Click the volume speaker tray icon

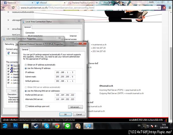(156, 126)
